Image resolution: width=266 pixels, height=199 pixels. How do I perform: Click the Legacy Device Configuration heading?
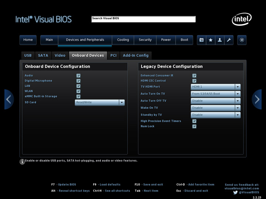[x=172, y=66]
